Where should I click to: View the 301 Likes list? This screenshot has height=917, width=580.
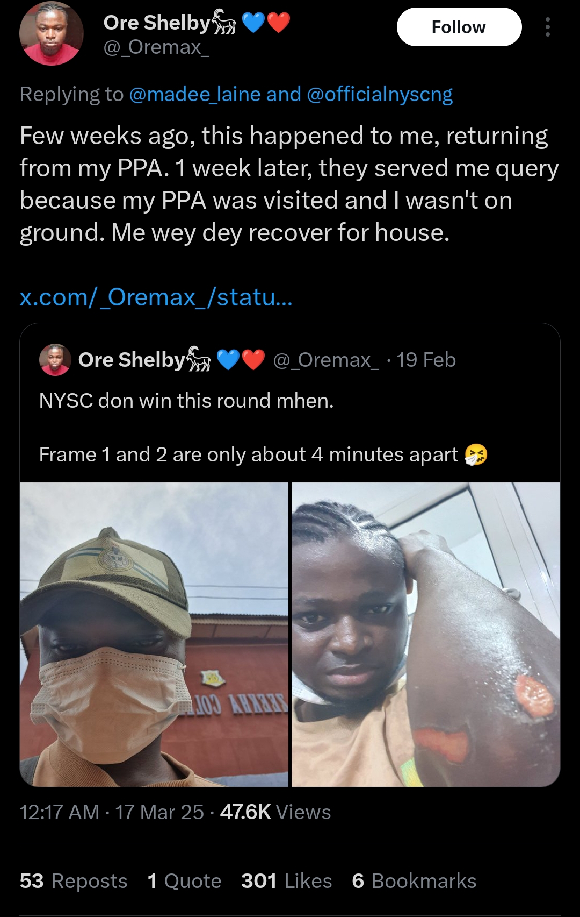[286, 881]
